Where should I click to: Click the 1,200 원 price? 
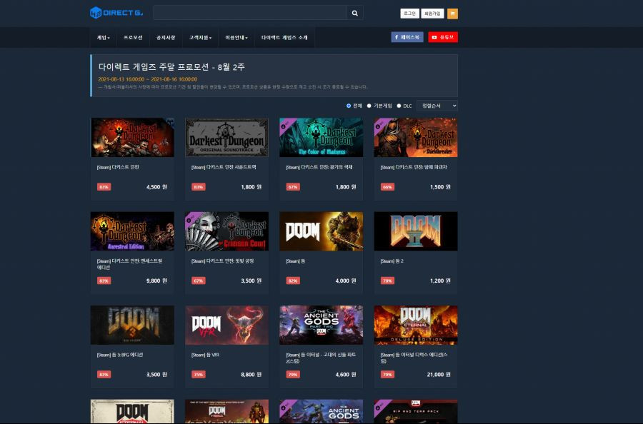pyautogui.click(x=440, y=281)
